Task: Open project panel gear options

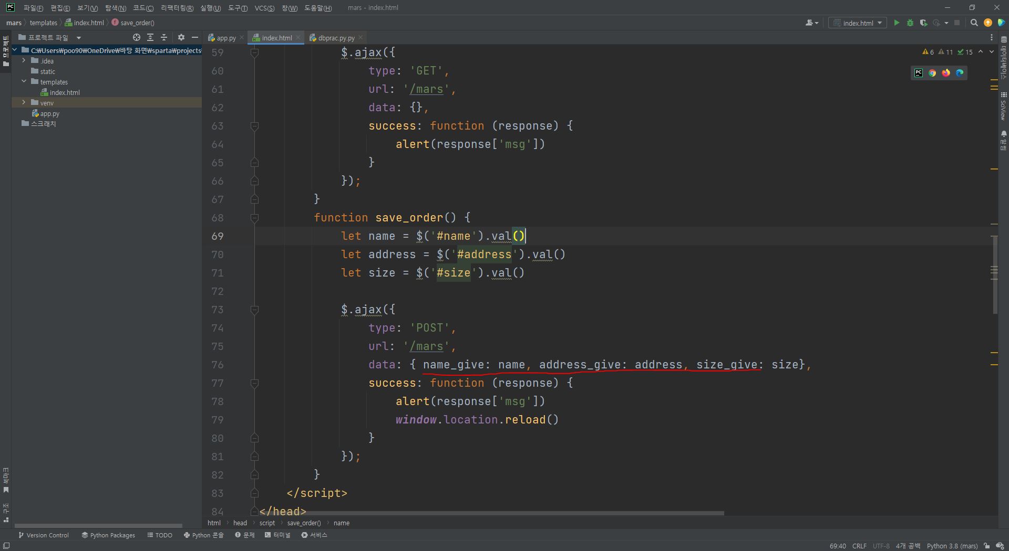Action: [181, 37]
